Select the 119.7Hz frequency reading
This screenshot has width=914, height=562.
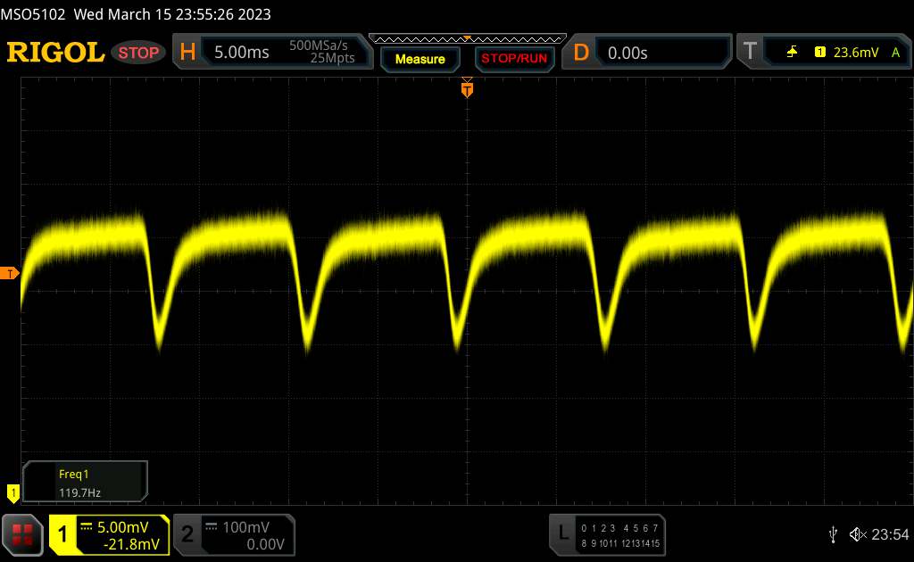coord(79,492)
